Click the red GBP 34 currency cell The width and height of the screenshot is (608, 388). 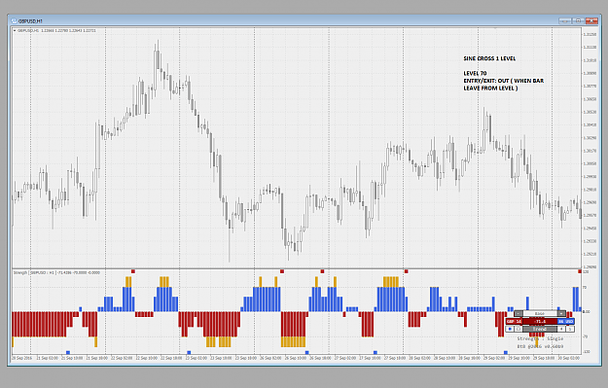[x=515, y=321]
